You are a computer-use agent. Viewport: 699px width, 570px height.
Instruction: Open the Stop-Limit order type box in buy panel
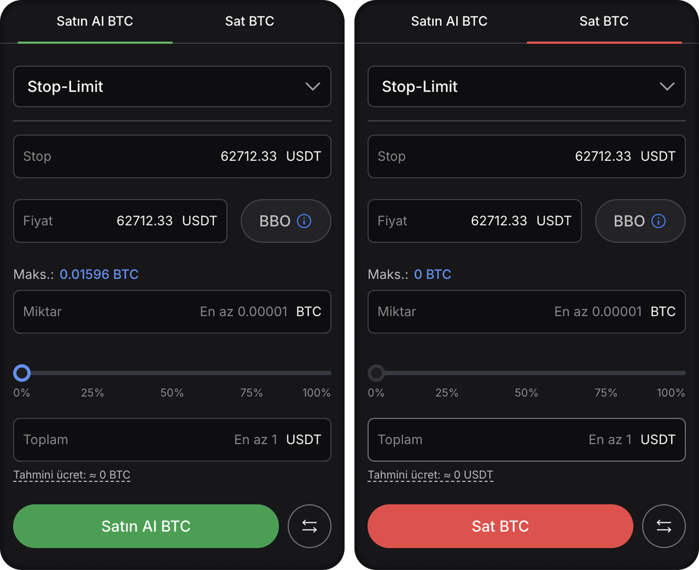[x=172, y=86]
